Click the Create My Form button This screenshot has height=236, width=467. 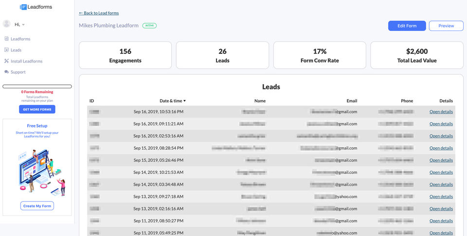[37, 206]
